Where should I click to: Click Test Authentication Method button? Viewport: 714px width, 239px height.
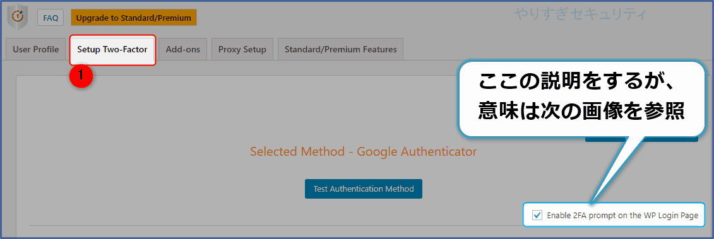[x=364, y=189]
